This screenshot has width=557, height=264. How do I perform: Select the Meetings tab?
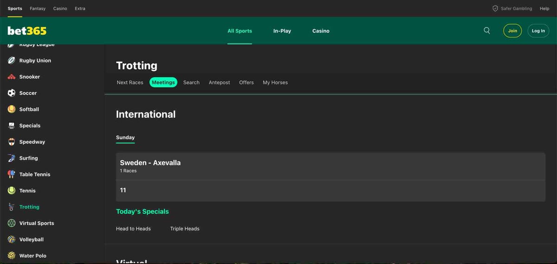[x=163, y=82]
